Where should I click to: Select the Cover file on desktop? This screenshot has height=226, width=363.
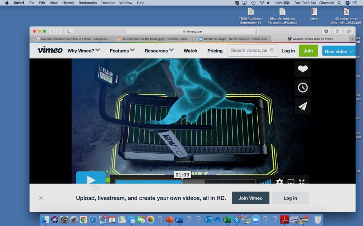[x=314, y=14]
